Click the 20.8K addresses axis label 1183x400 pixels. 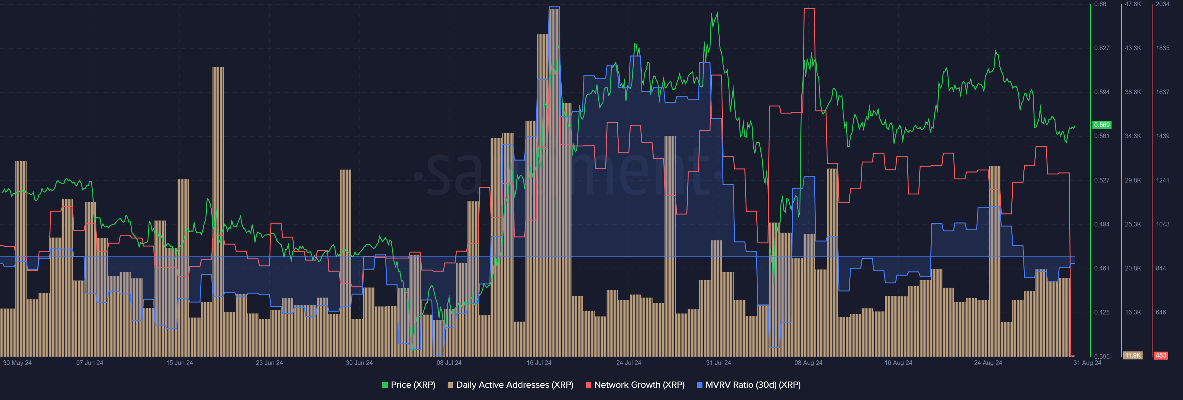(1133, 268)
